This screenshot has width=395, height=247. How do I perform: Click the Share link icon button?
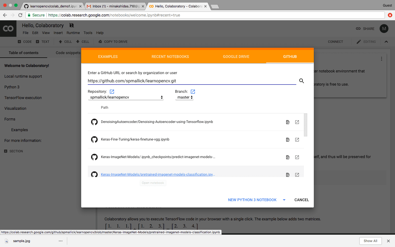[x=365, y=29]
